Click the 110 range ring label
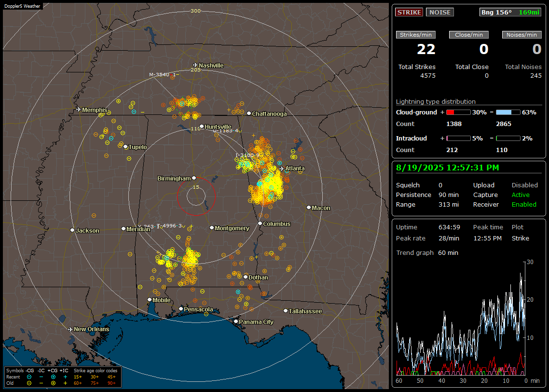The image size is (549, 392). [x=196, y=128]
